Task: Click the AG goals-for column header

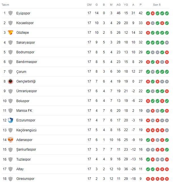Action: [118, 5]
